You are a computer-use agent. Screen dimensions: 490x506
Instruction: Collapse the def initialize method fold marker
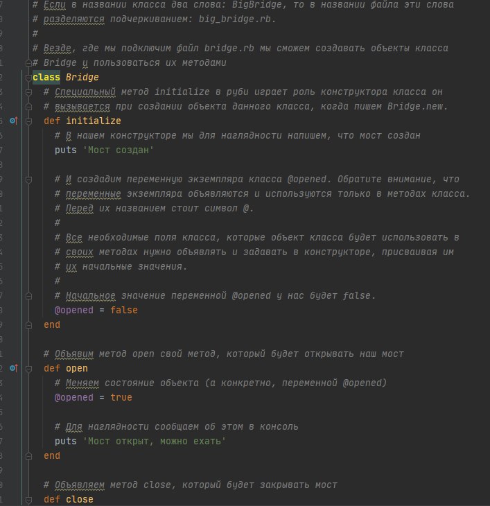(28, 121)
